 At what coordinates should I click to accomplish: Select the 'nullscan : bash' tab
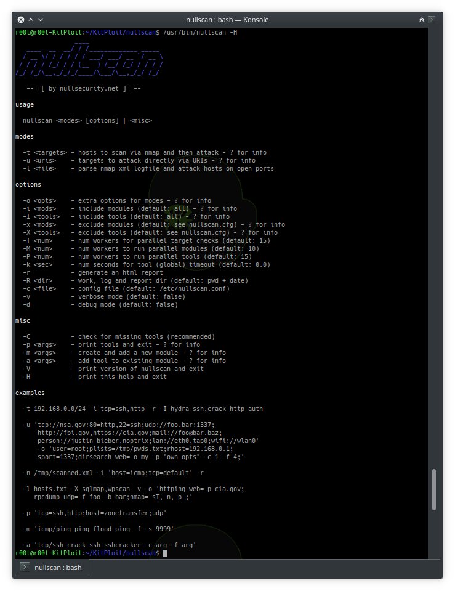pos(52,568)
